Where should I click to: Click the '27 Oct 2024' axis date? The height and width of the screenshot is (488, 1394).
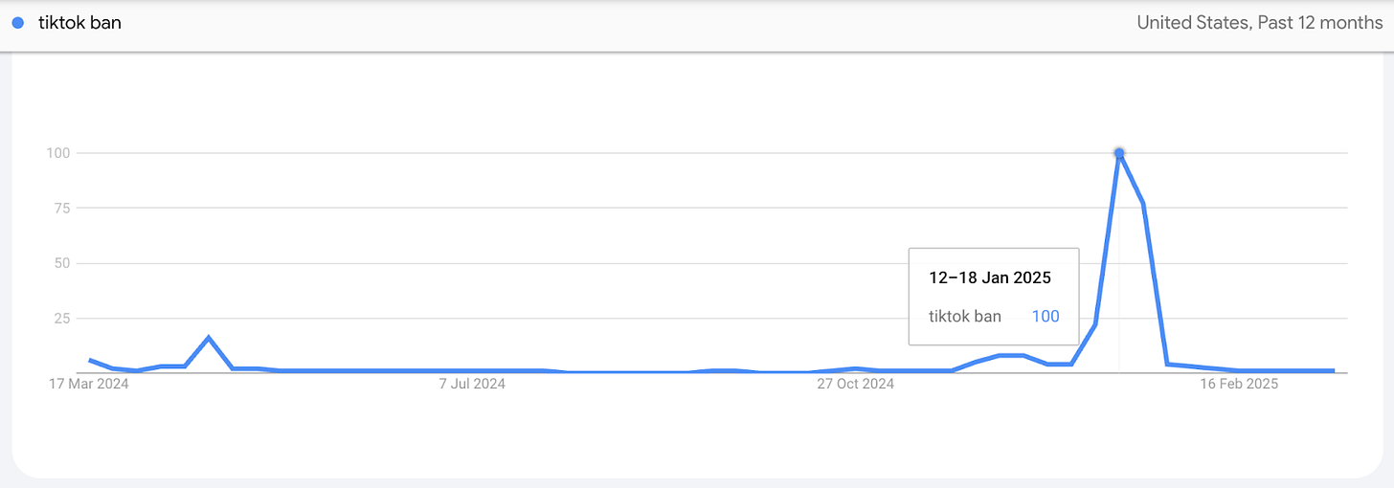855,384
